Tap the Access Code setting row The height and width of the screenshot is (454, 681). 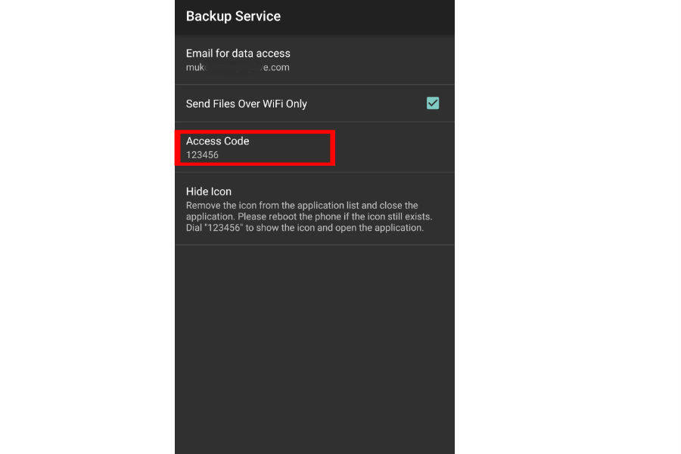coord(314,148)
